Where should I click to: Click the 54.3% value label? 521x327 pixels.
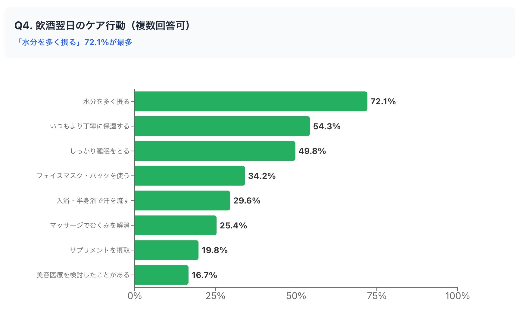tap(327, 126)
